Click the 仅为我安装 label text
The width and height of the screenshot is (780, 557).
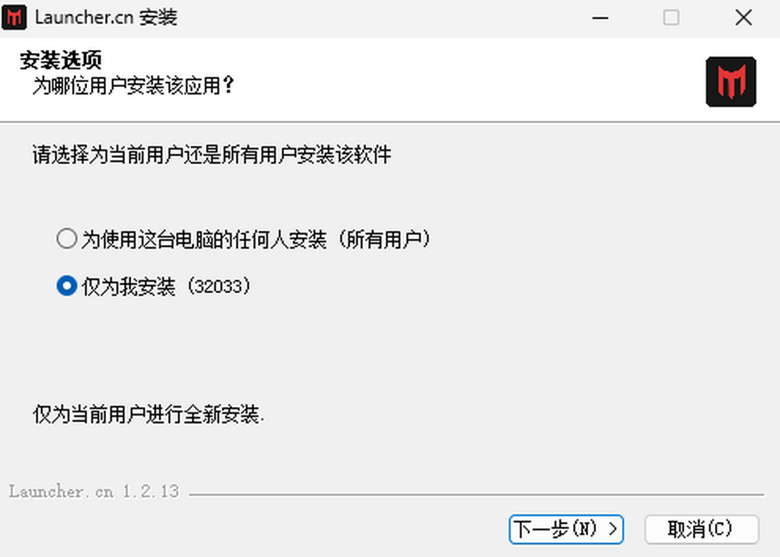129,286
